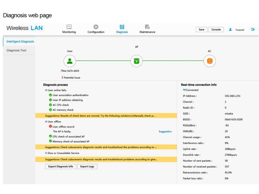Expand Slow or Unavailable Service section
259x194 pixels.
tap(46, 153)
